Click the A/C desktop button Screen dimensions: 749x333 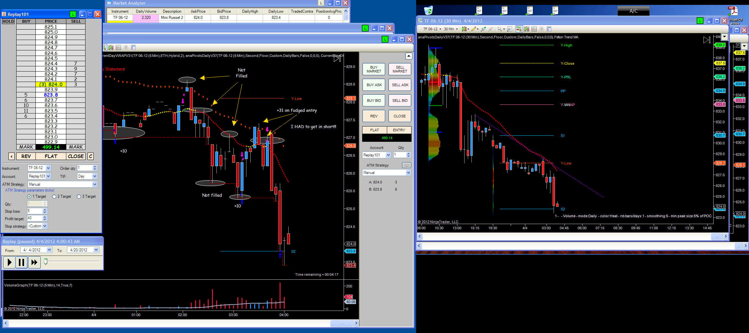pos(633,11)
